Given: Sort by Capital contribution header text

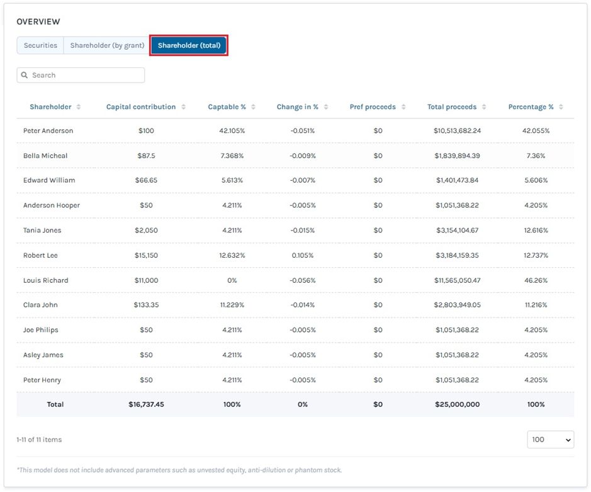Looking at the screenshot, I should 141,107.
